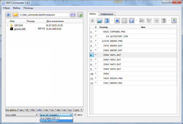This screenshot has height=124, width=183.
Task: Click row header number 10
Action: 91,74
